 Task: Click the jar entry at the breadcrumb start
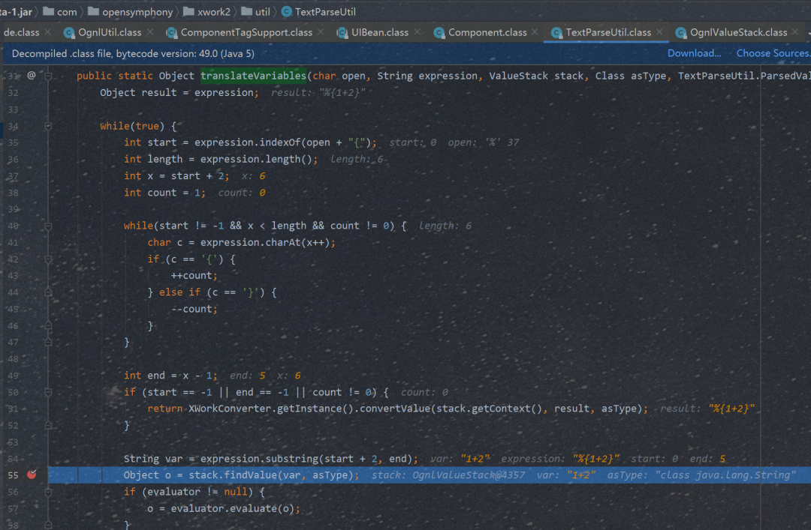(x=16, y=11)
